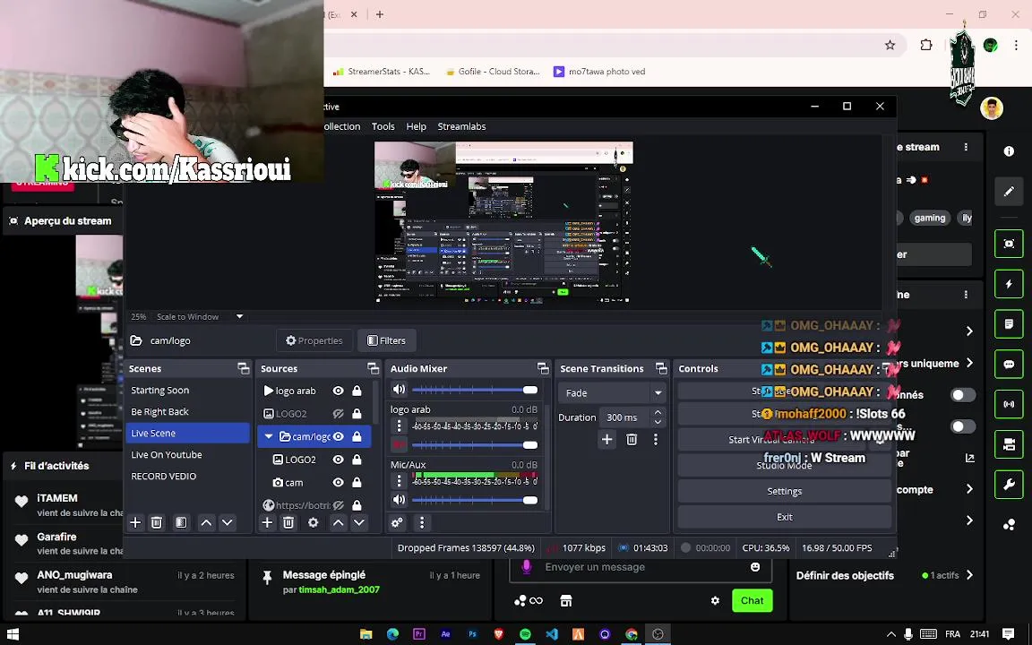
Task: Add a scene transition with plus icon
Action: [x=606, y=439]
